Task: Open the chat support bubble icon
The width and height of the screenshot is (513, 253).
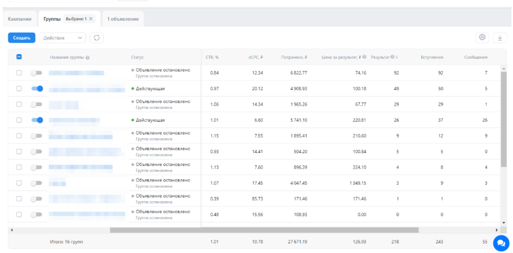Action: pyautogui.click(x=501, y=242)
